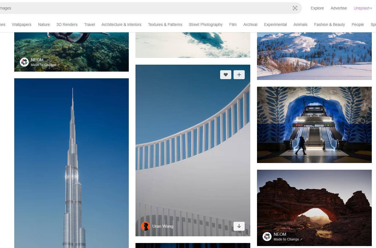
Task: Open the Explore link
Action: coord(317,8)
